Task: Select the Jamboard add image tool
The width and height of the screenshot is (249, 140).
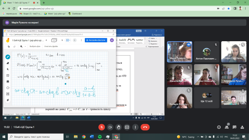Action: tap(8, 82)
